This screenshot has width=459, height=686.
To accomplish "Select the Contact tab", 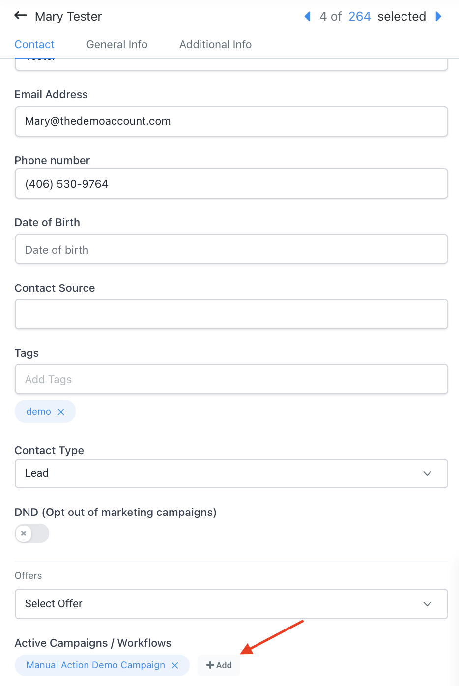I will tap(34, 44).
